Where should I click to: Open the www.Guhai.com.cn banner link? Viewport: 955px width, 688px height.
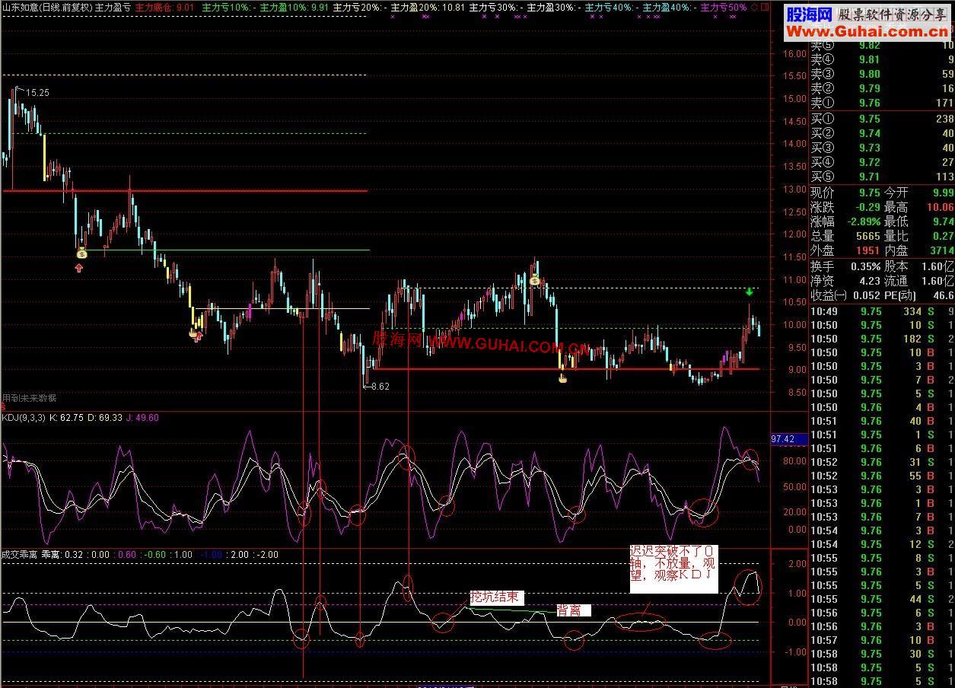point(868,30)
